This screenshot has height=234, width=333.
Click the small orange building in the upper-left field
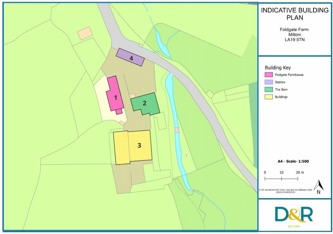tap(85, 33)
